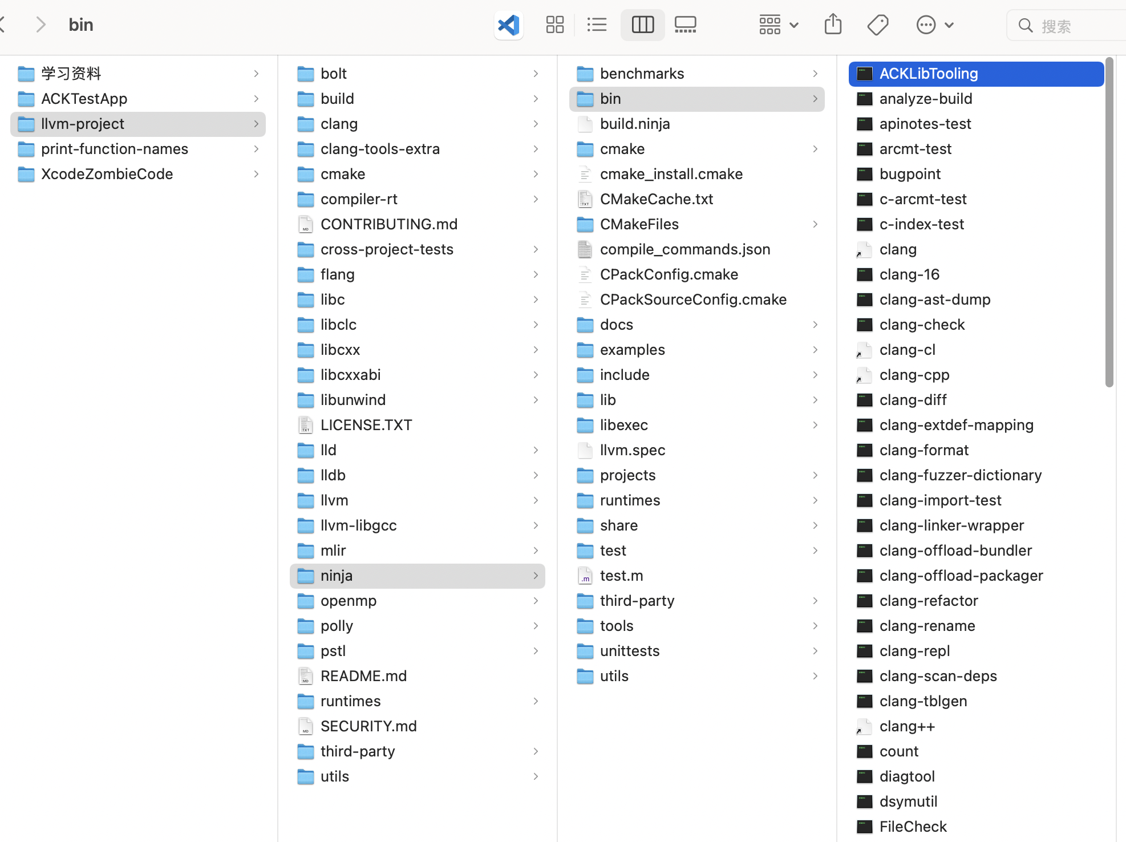Click the column view icon in toolbar

(x=641, y=24)
